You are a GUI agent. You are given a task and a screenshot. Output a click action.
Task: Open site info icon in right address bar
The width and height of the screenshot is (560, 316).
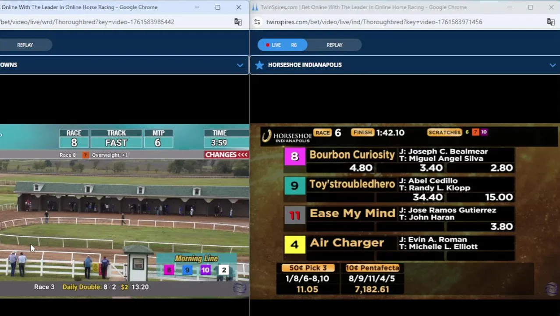pyautogui.click(x=257, y=22)
